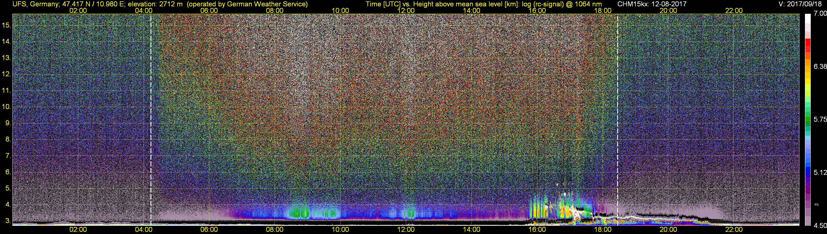This screenshot has height=234, width=827.
Task: Click the '5.75' colorbar value
Action: click(820, 119)
